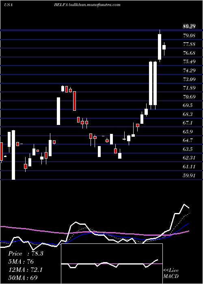This screenshot has height=284, width=203.
Task: Click the 65.9 price axis label
Action: (x=188, y=132)
